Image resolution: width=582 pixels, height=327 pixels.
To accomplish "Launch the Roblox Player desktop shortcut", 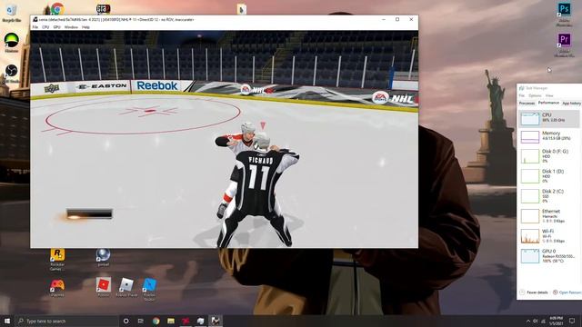I will pos(126,287).
